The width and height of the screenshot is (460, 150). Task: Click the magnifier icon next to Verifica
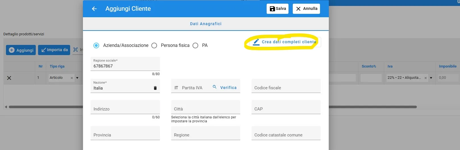pyautogui.click(x=215, y=87)
